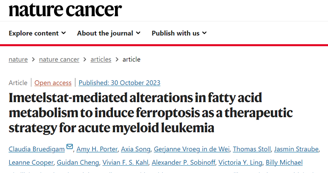View author Amy H. Porter
This screenshot has height=173, width=328.
pyautogui.click(x=96, y=148)
